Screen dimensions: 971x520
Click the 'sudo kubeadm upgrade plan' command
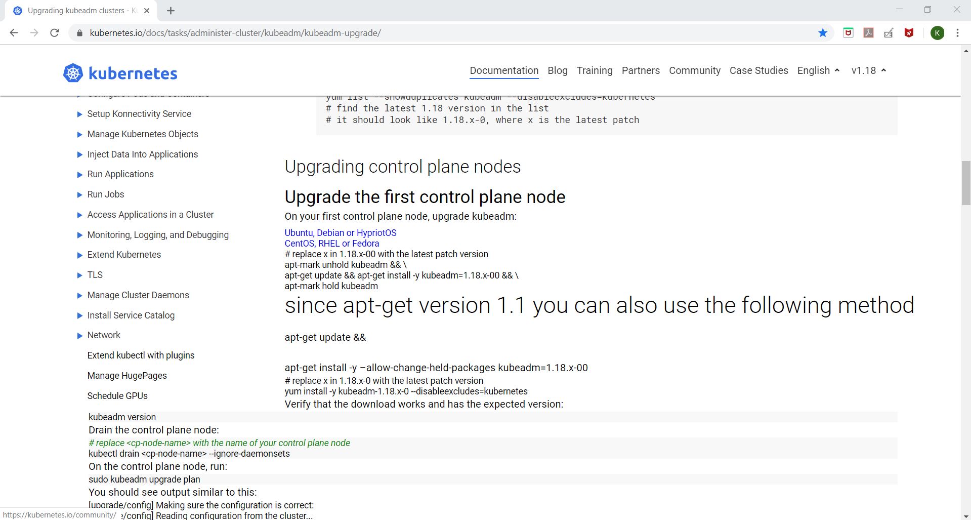(x=144, y=479)
